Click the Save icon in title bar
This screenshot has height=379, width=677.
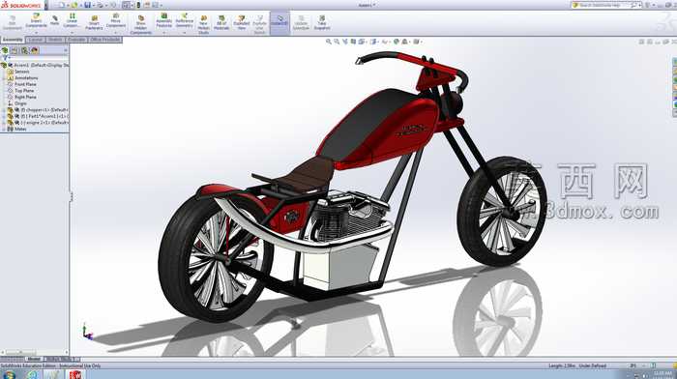(x=87, y=5)
